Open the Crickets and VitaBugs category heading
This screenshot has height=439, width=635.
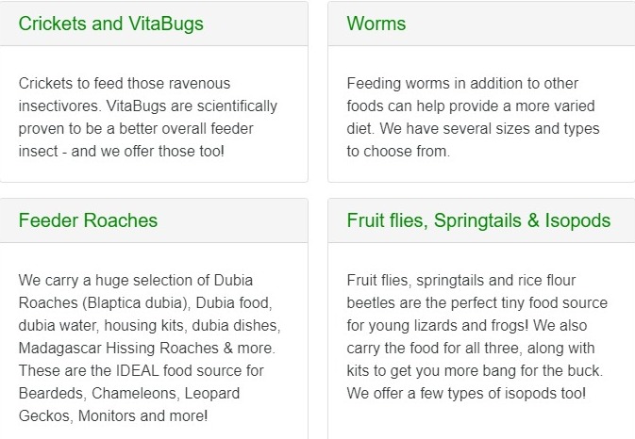tap(111, 24)
